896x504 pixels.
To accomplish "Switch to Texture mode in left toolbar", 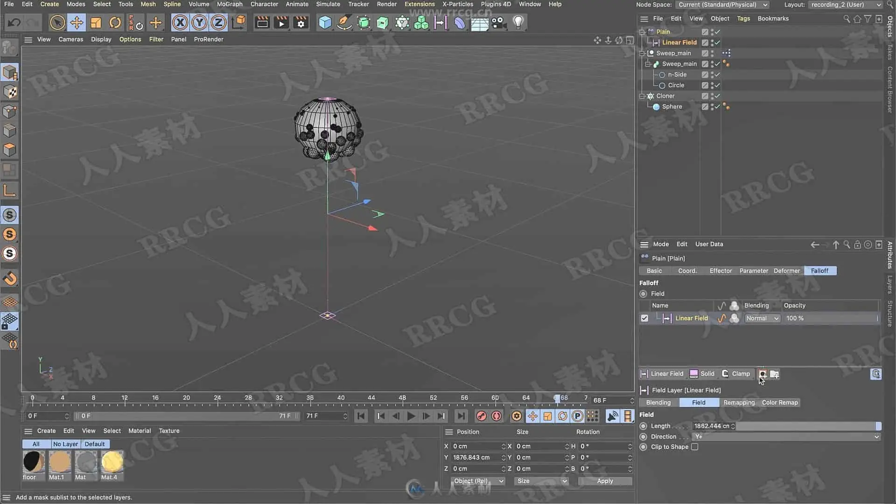I will pos(10,92).
